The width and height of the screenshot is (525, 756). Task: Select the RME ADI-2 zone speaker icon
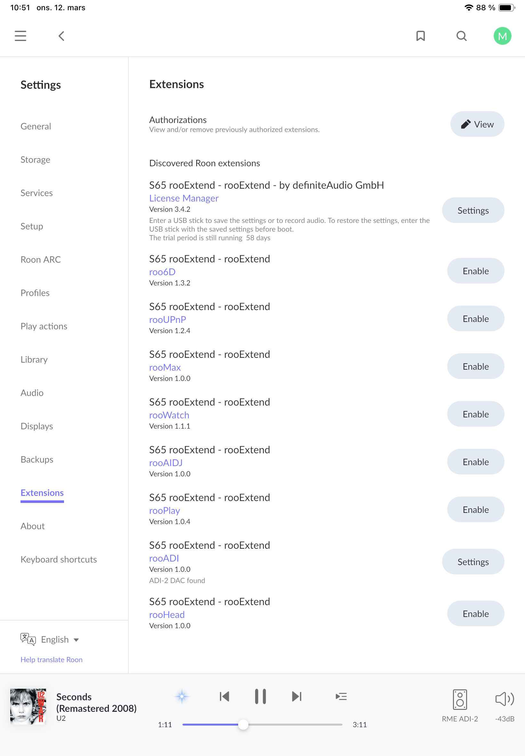(460, 699)
